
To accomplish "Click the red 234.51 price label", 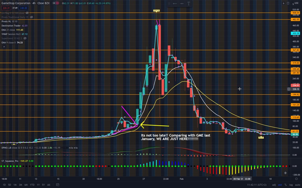I will point(295,85).
